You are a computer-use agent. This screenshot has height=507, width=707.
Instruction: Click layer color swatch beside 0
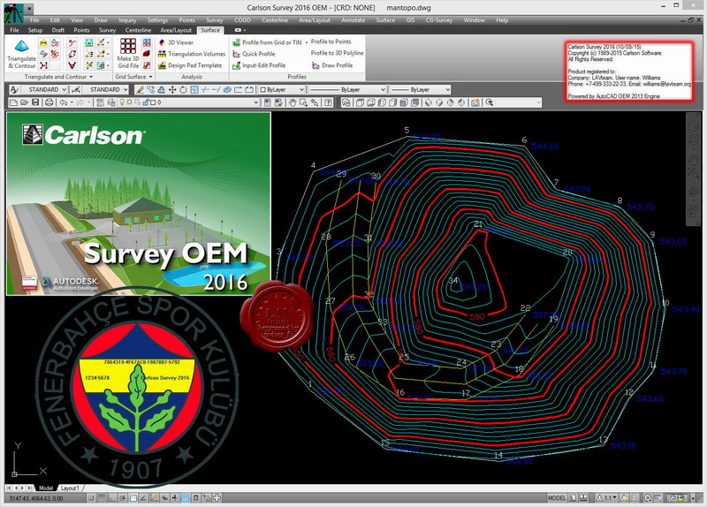(x=153, y=102)
